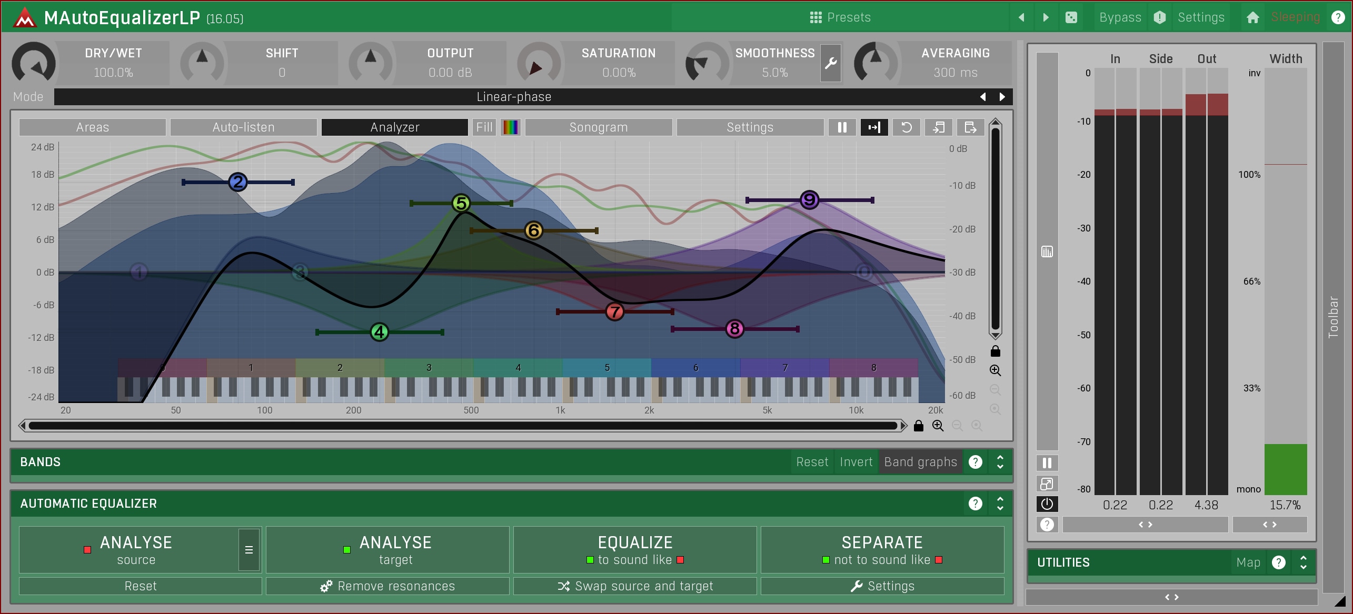
Task: Click the export curve icon
Action: coord(970,127)
